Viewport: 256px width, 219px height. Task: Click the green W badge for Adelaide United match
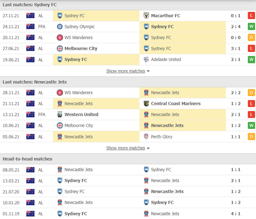point(251,59)
